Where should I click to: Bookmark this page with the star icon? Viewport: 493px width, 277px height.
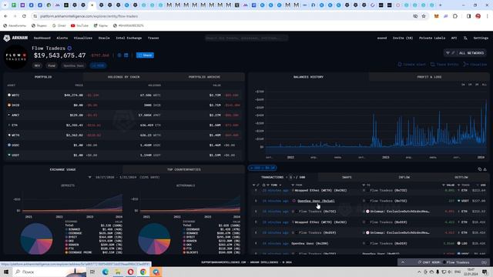tap(424, 16)
